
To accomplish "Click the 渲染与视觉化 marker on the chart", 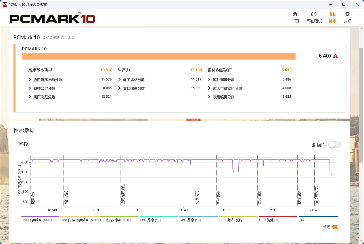I will click(316, 194).
